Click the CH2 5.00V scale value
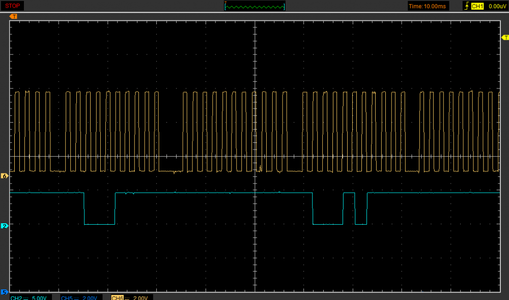Viewport: 509px width, 300px height. click(x=40, y=297)
